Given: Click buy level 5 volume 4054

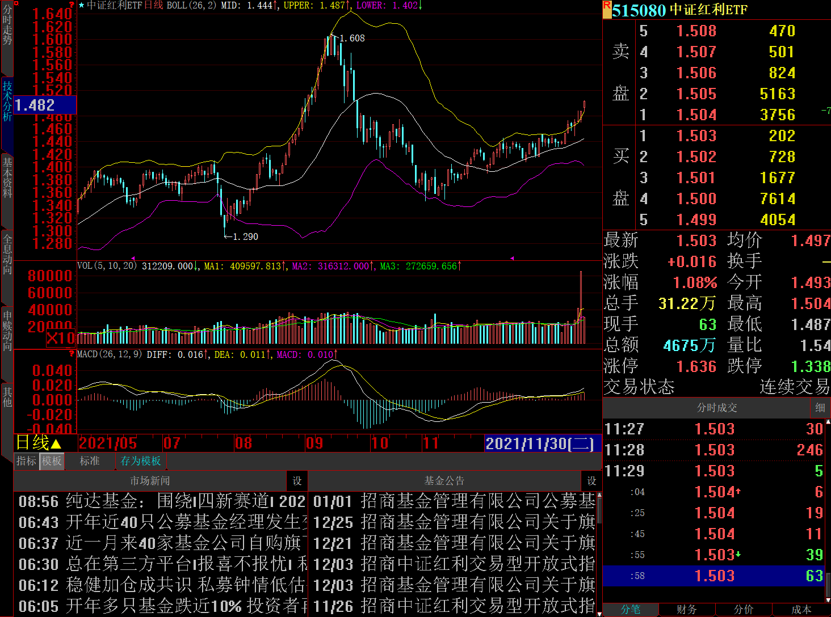Looking at the screenshot, I should [778, 220].
